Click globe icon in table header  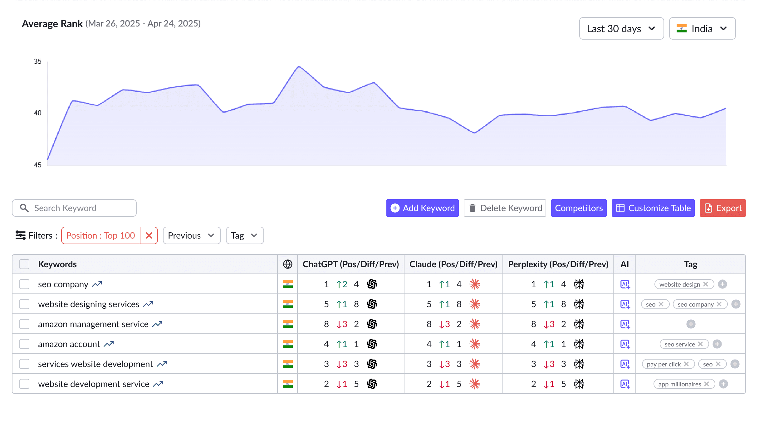point(287,264)
